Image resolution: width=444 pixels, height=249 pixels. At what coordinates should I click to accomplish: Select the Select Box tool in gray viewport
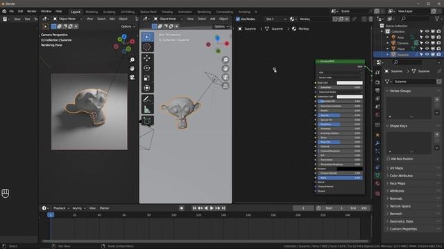[147, 37]
